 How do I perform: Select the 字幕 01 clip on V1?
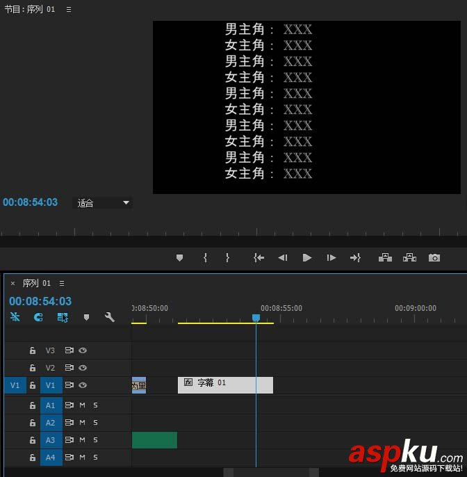225,385
